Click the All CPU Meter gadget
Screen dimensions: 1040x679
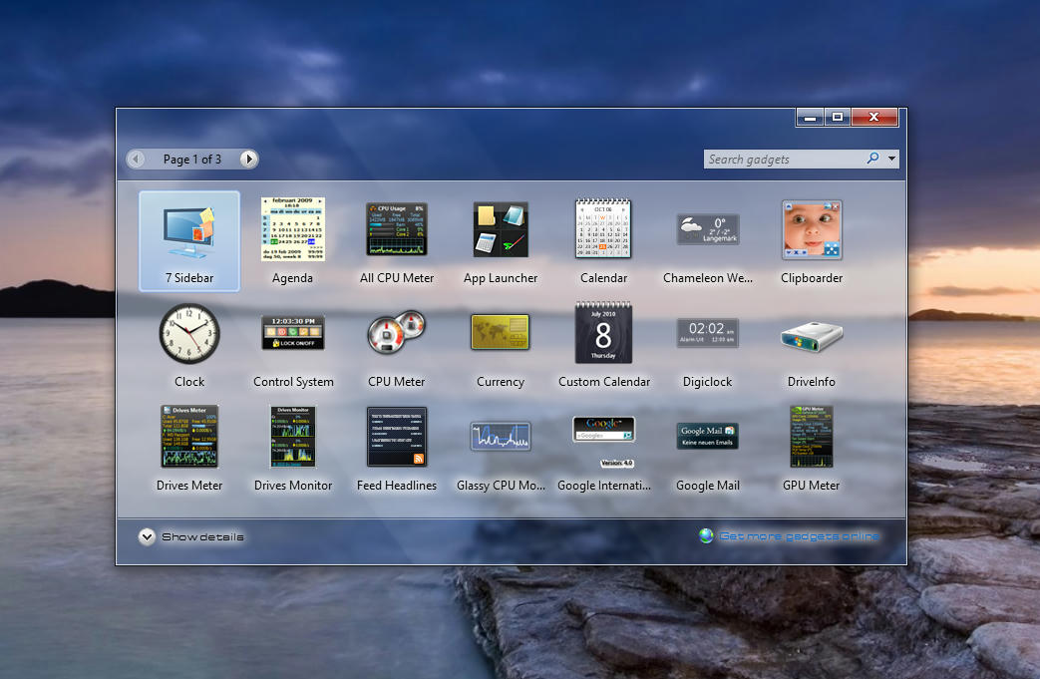point(397,229)
